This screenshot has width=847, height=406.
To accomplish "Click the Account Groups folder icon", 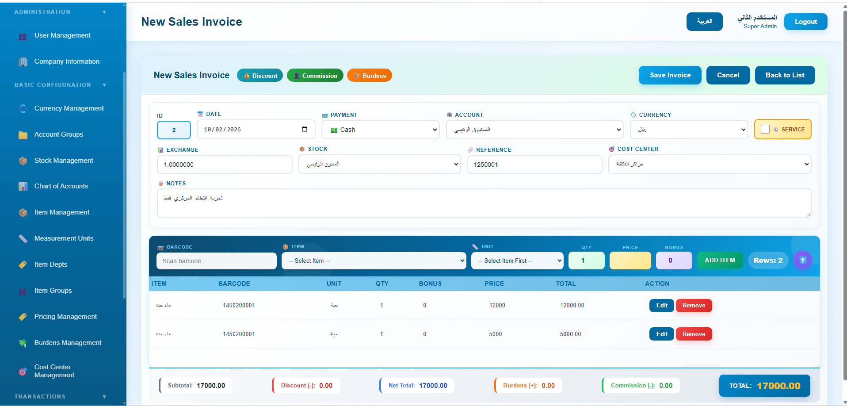I will click(x=23, y=135).
